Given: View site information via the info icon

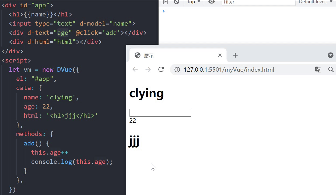Looking at the screenshot, I should click(x=177, y=69).
